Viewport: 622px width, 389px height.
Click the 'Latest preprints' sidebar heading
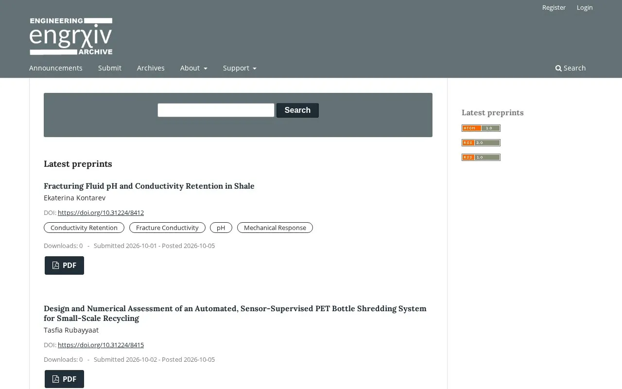[x=493, y=112]
